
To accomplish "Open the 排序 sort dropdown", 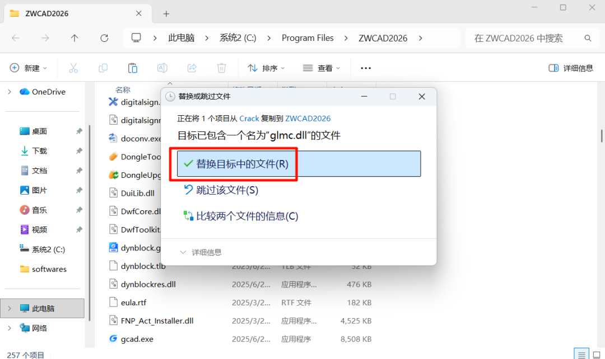I will (x=267, y=68).
